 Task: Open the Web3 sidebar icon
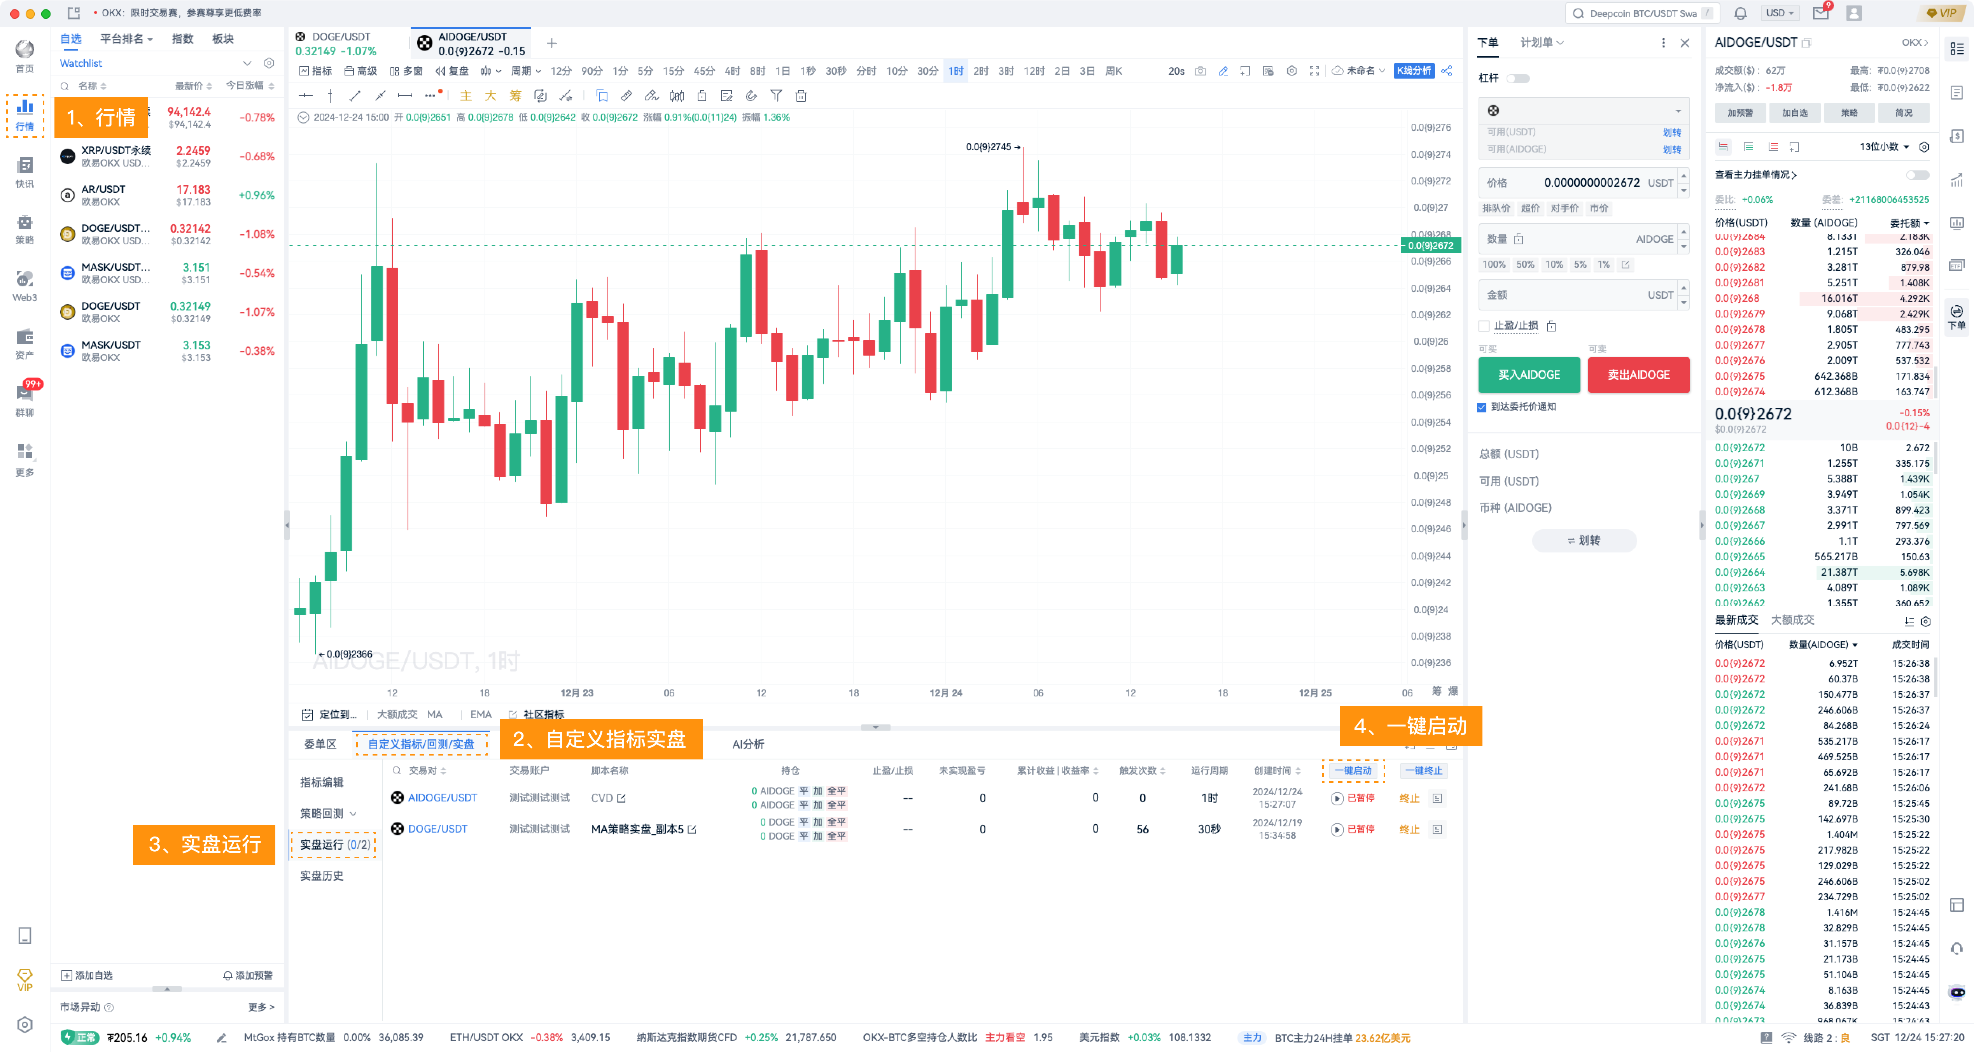pyautogui.click(x=24, y=285)
